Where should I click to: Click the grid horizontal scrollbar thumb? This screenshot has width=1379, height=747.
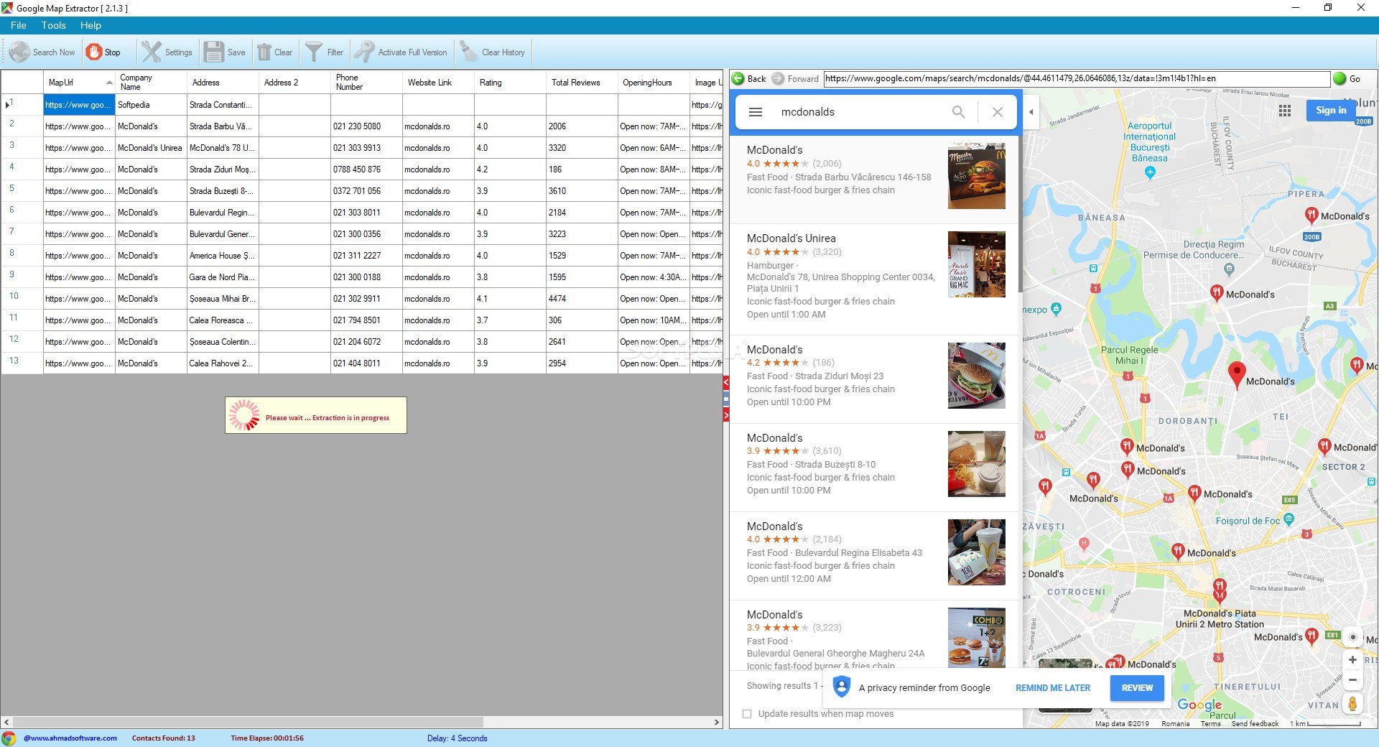click(248, 722)
